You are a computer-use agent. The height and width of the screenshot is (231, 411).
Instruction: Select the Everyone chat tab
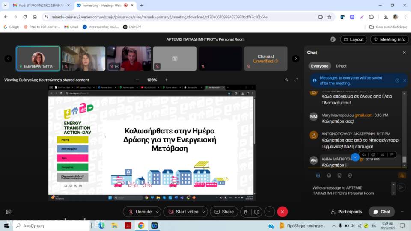pyautogui.click(x=319, y=66)
